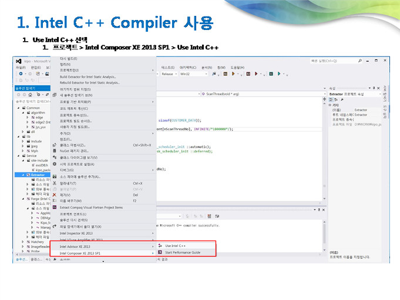400x300 pixels.
Task: Click the Use Intel C++ icon
Action: [160, 245]
